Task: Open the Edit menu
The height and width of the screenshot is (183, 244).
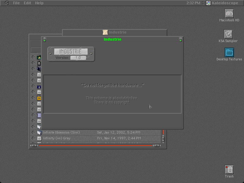Action: pyautogui.click(x=27, y=3)
